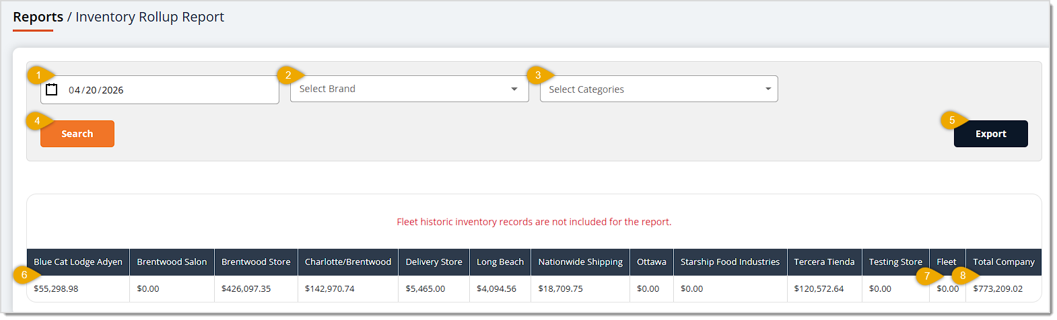Select the Total Company column header
The image size is (1057, 320).
tap(1004, 262)
